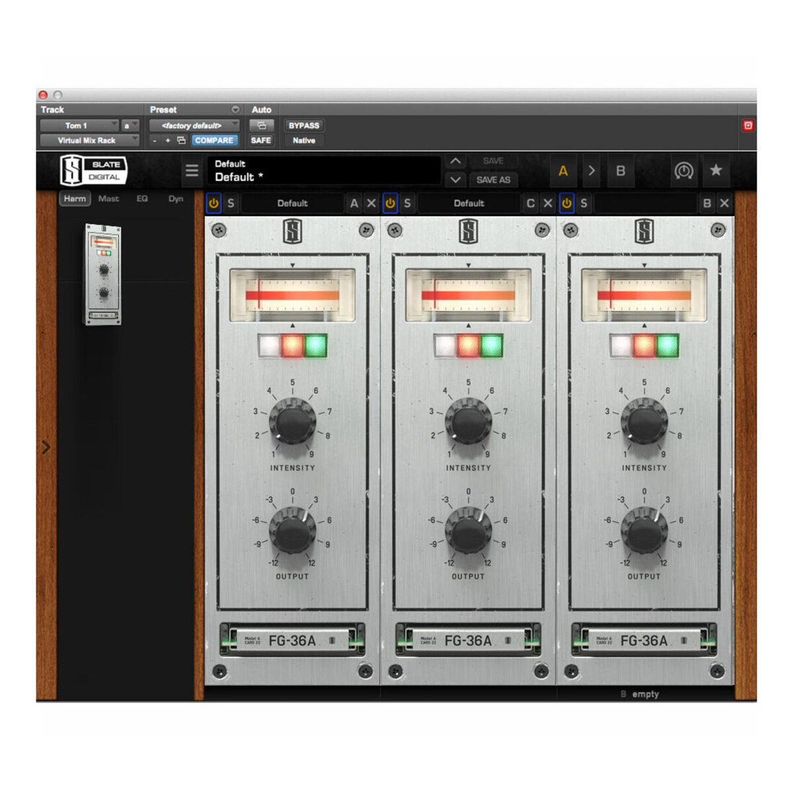Solo the first module

pyautogui.click(x=231, y=204)
